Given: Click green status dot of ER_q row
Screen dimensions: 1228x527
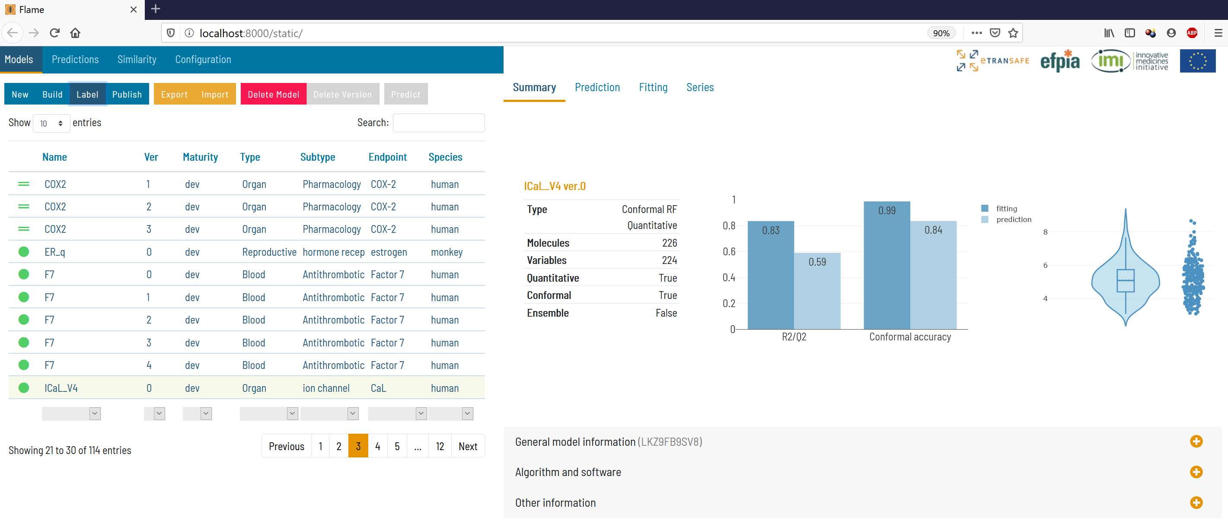Looking at the screenshot, I should (x=23, y=251).
